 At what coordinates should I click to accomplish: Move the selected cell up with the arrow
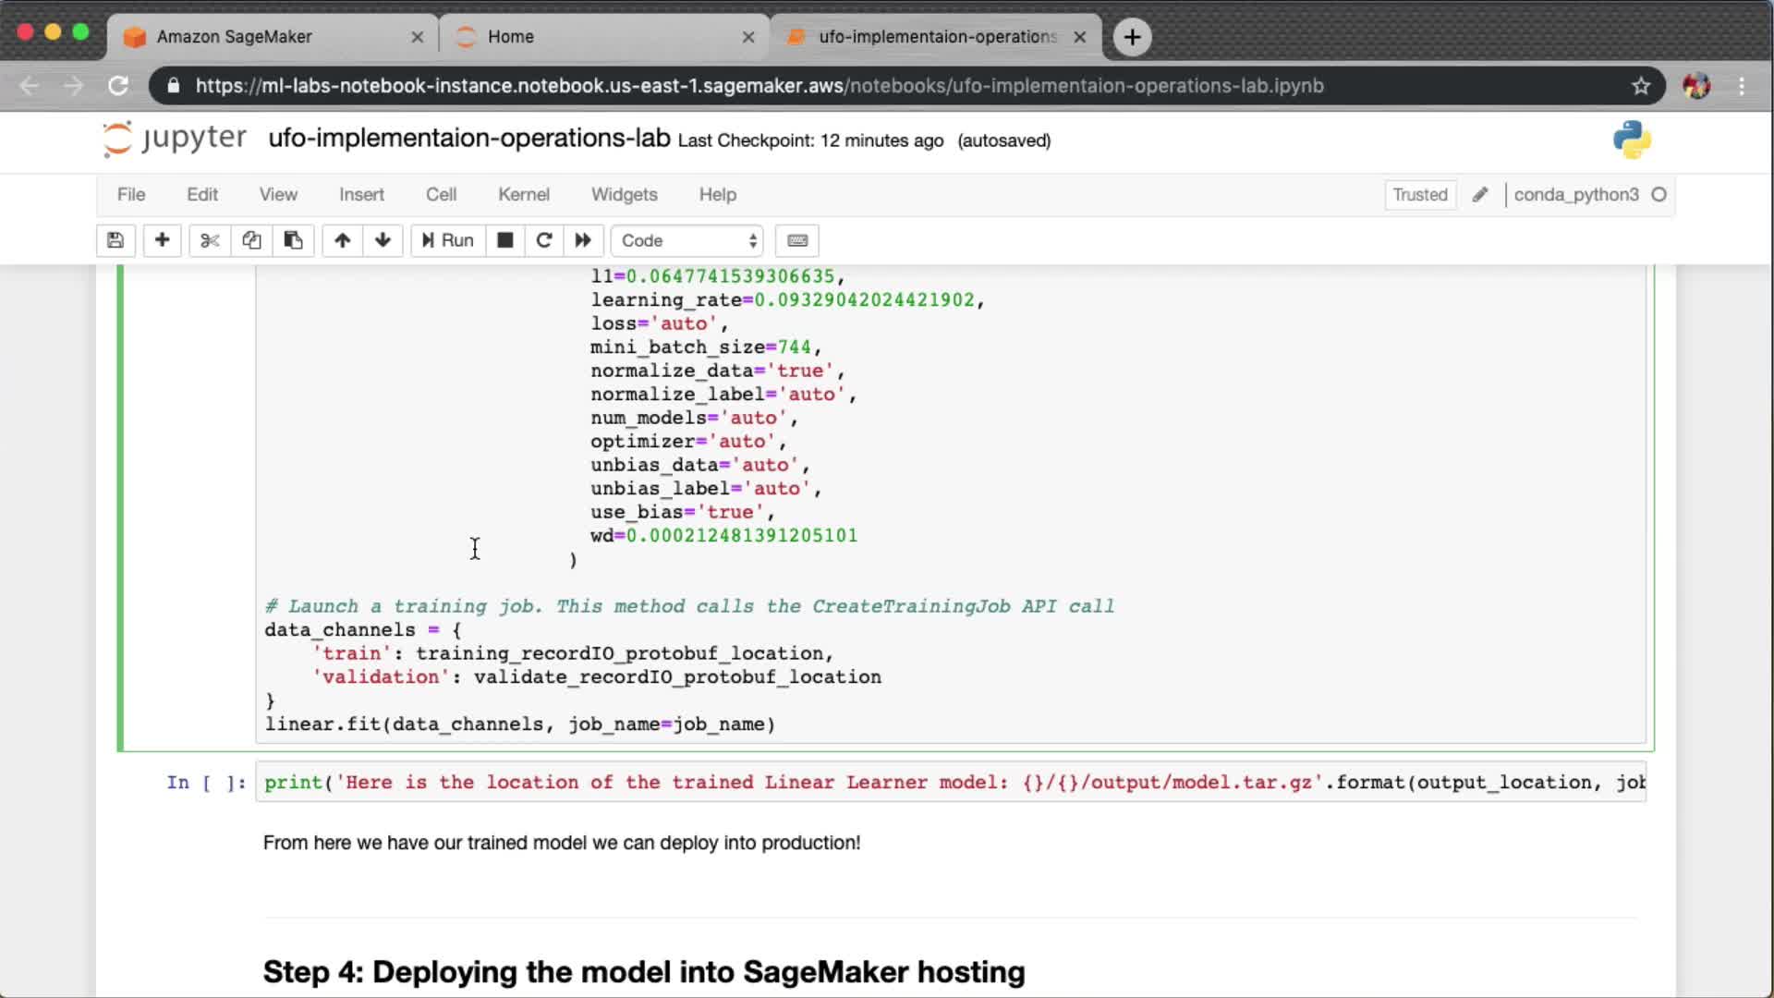[342, 240]
